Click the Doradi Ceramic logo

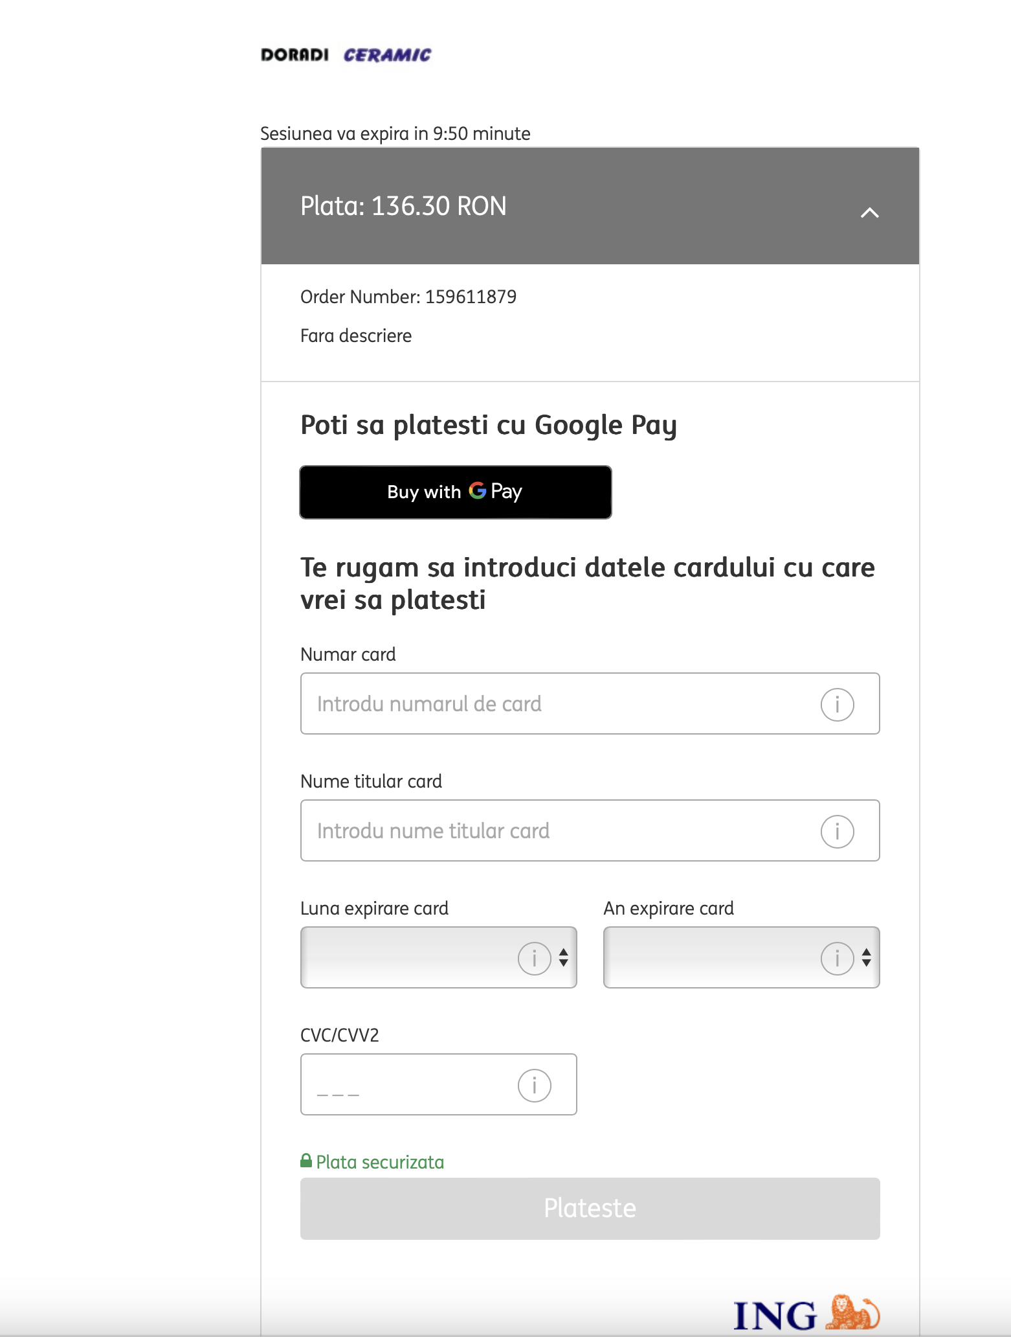[x=346, y=55]
